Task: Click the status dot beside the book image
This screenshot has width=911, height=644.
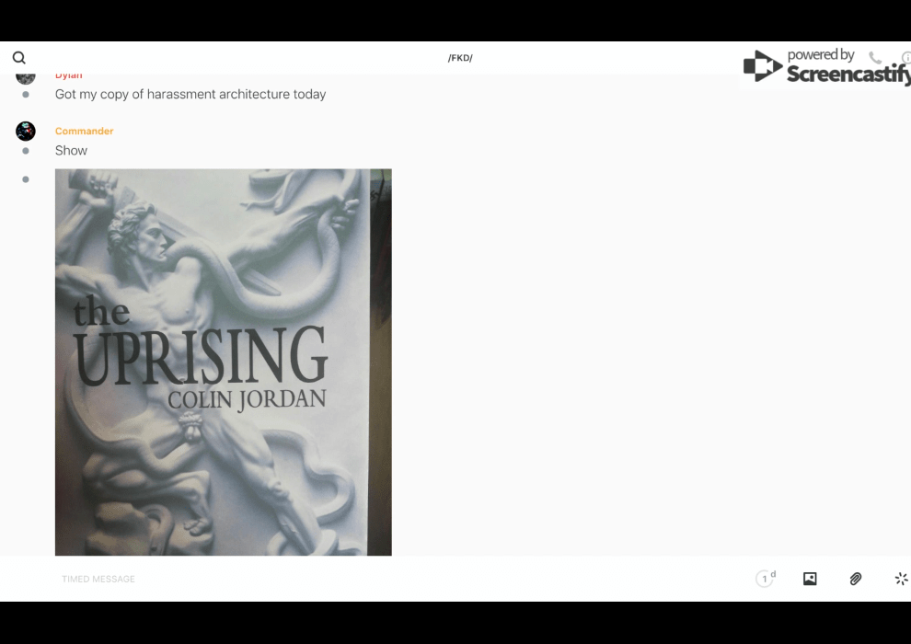Action: (x=26, y=179)
